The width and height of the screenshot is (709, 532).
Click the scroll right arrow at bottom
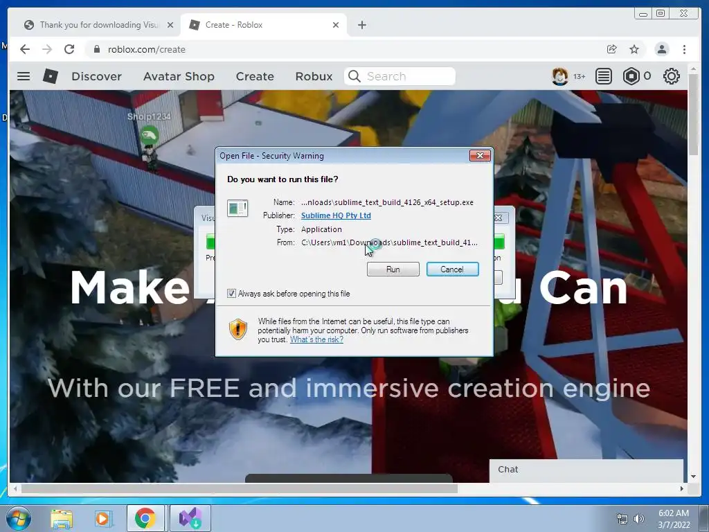681,488
